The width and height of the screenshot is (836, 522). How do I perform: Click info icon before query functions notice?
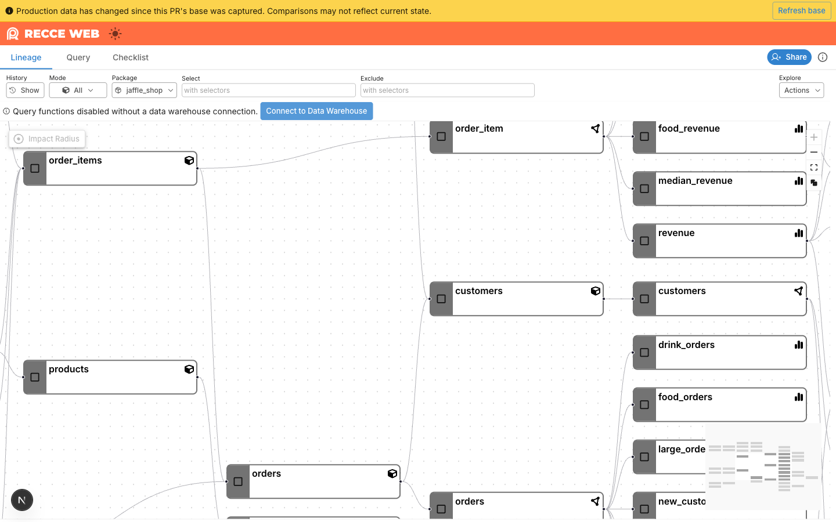coord(6,111)
